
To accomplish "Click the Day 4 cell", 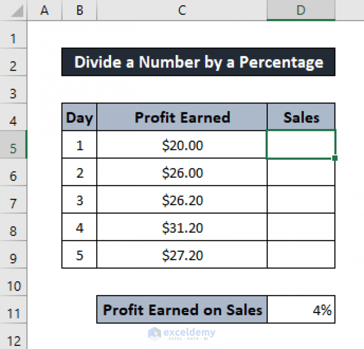I will pos(79,227).
